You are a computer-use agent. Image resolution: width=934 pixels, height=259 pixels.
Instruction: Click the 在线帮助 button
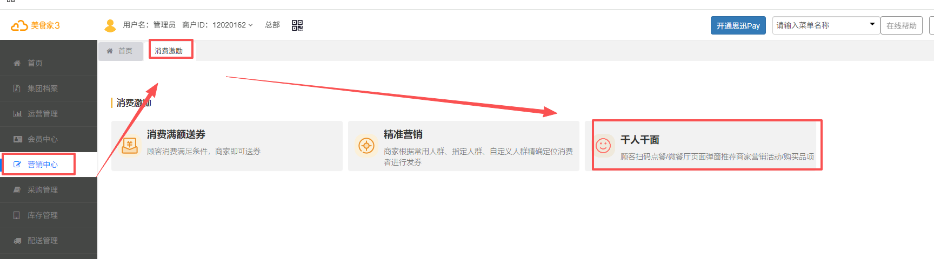(902, 25)
